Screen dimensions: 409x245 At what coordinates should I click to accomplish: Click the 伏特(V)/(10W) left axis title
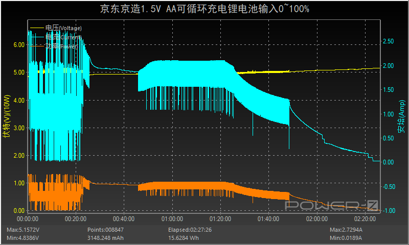pyautogui.click(x=7, y=116)
